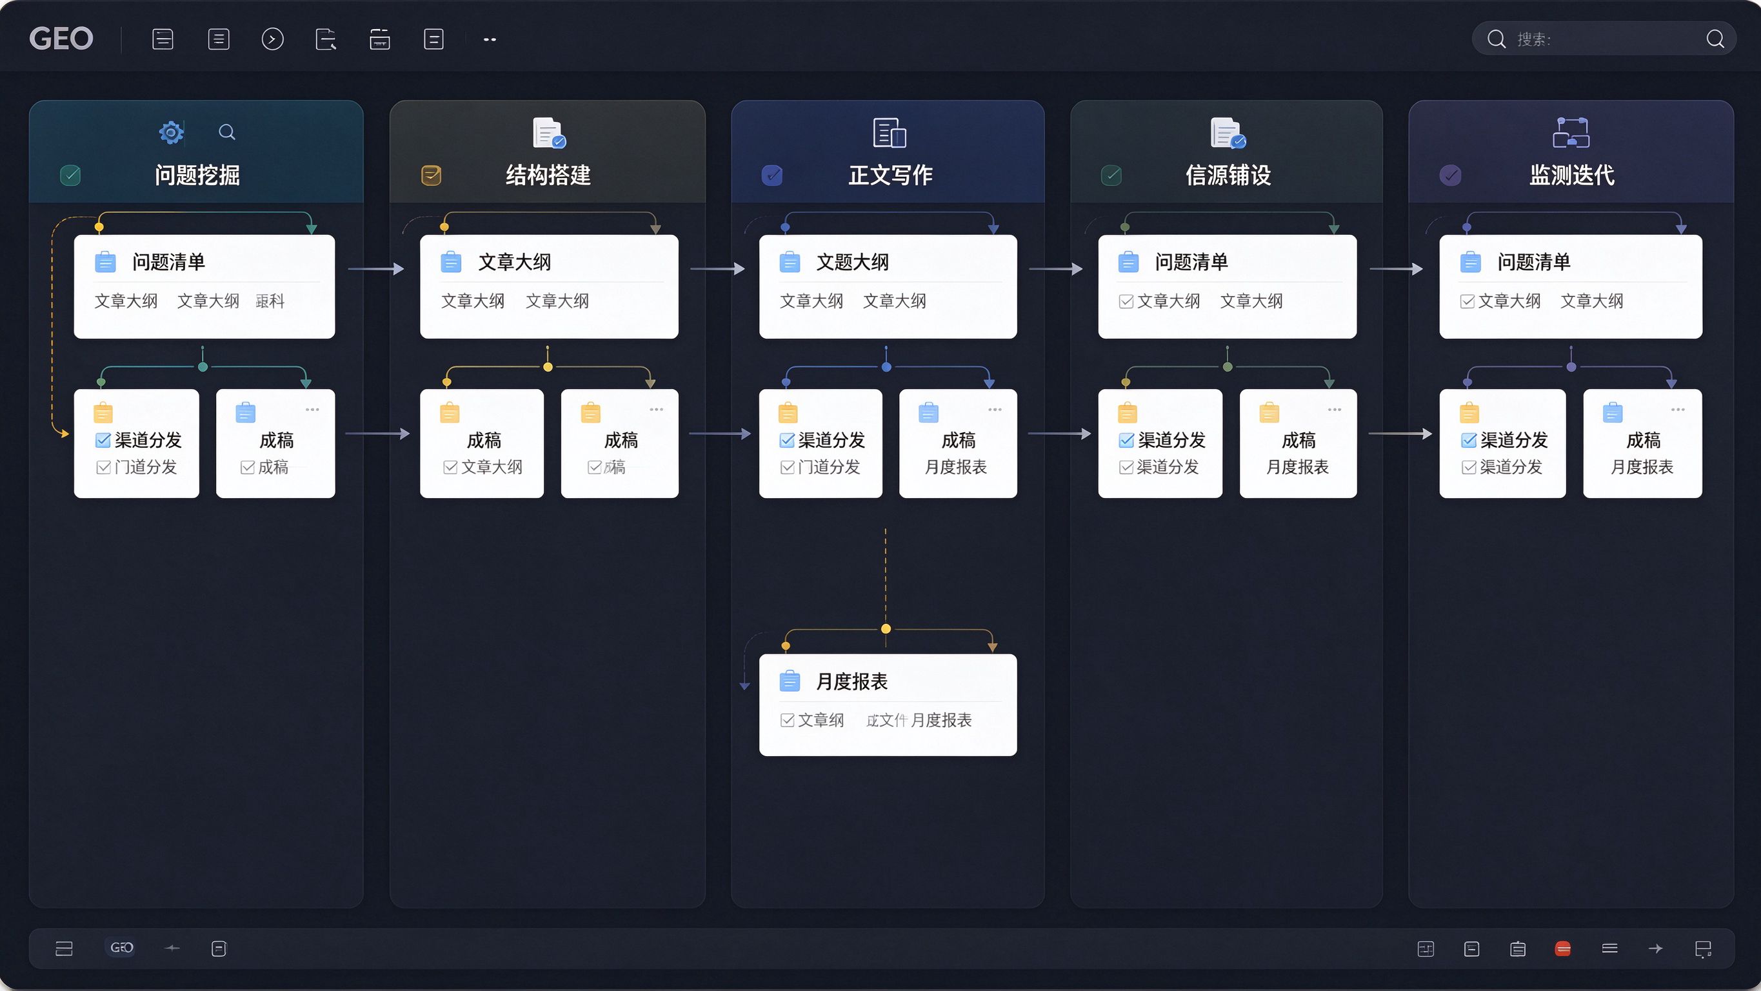Click the flow diagram icon above 监测迭代
Image resolution: width=1761 pixels, height=991 pixels.
pos(1571,133)
